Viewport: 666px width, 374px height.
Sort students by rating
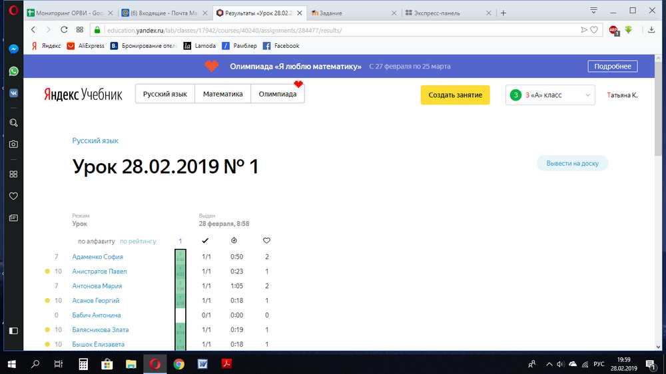138,241
